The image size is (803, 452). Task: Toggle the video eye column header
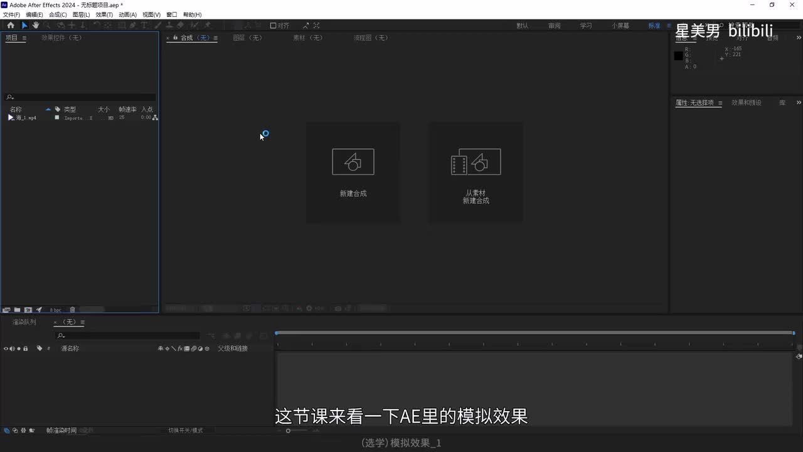pyautogui.click(x=6, y=348)
